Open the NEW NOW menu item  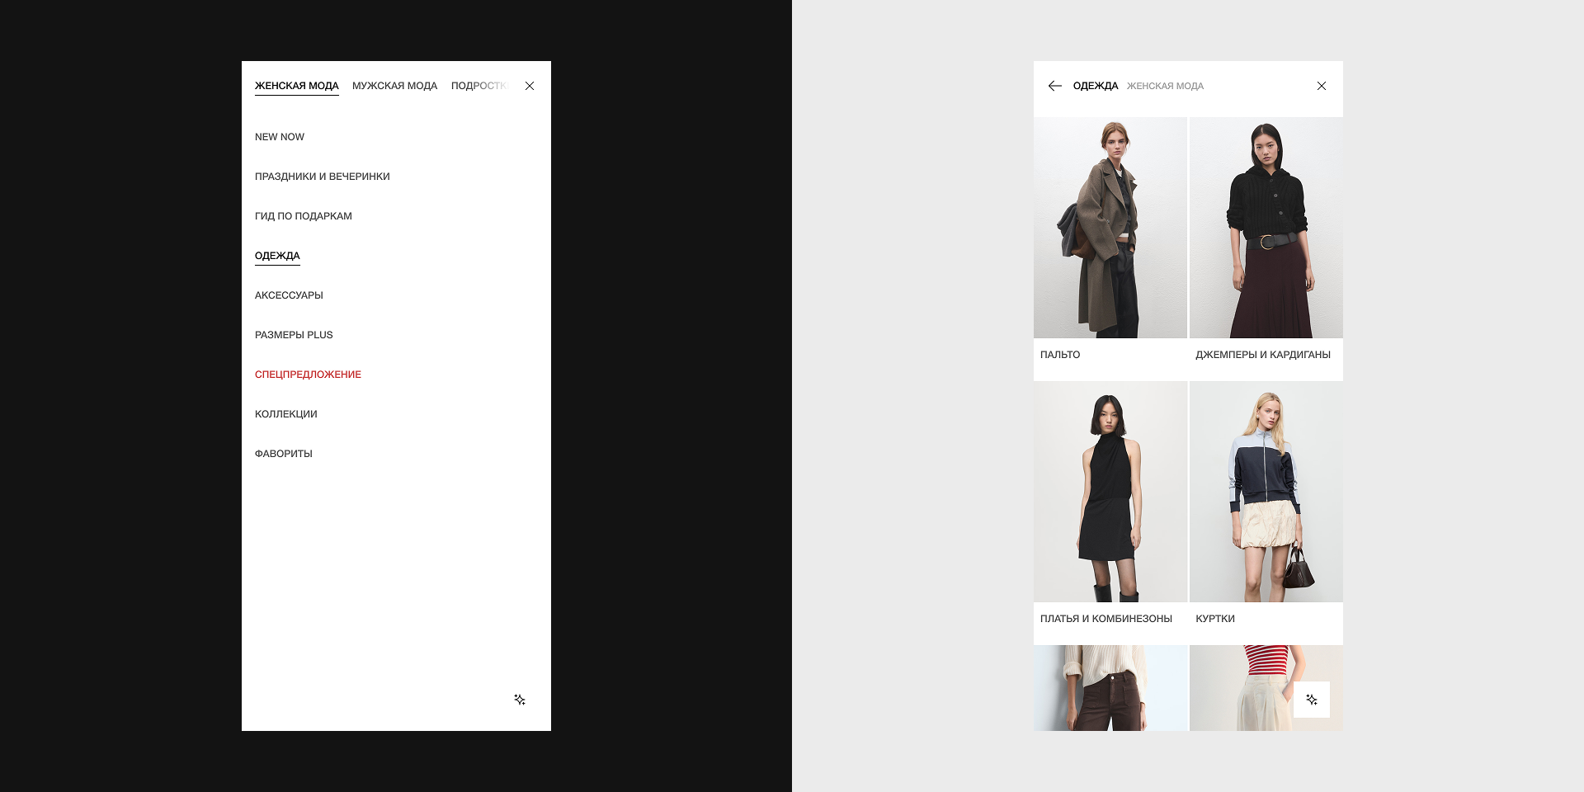[280, 137]
